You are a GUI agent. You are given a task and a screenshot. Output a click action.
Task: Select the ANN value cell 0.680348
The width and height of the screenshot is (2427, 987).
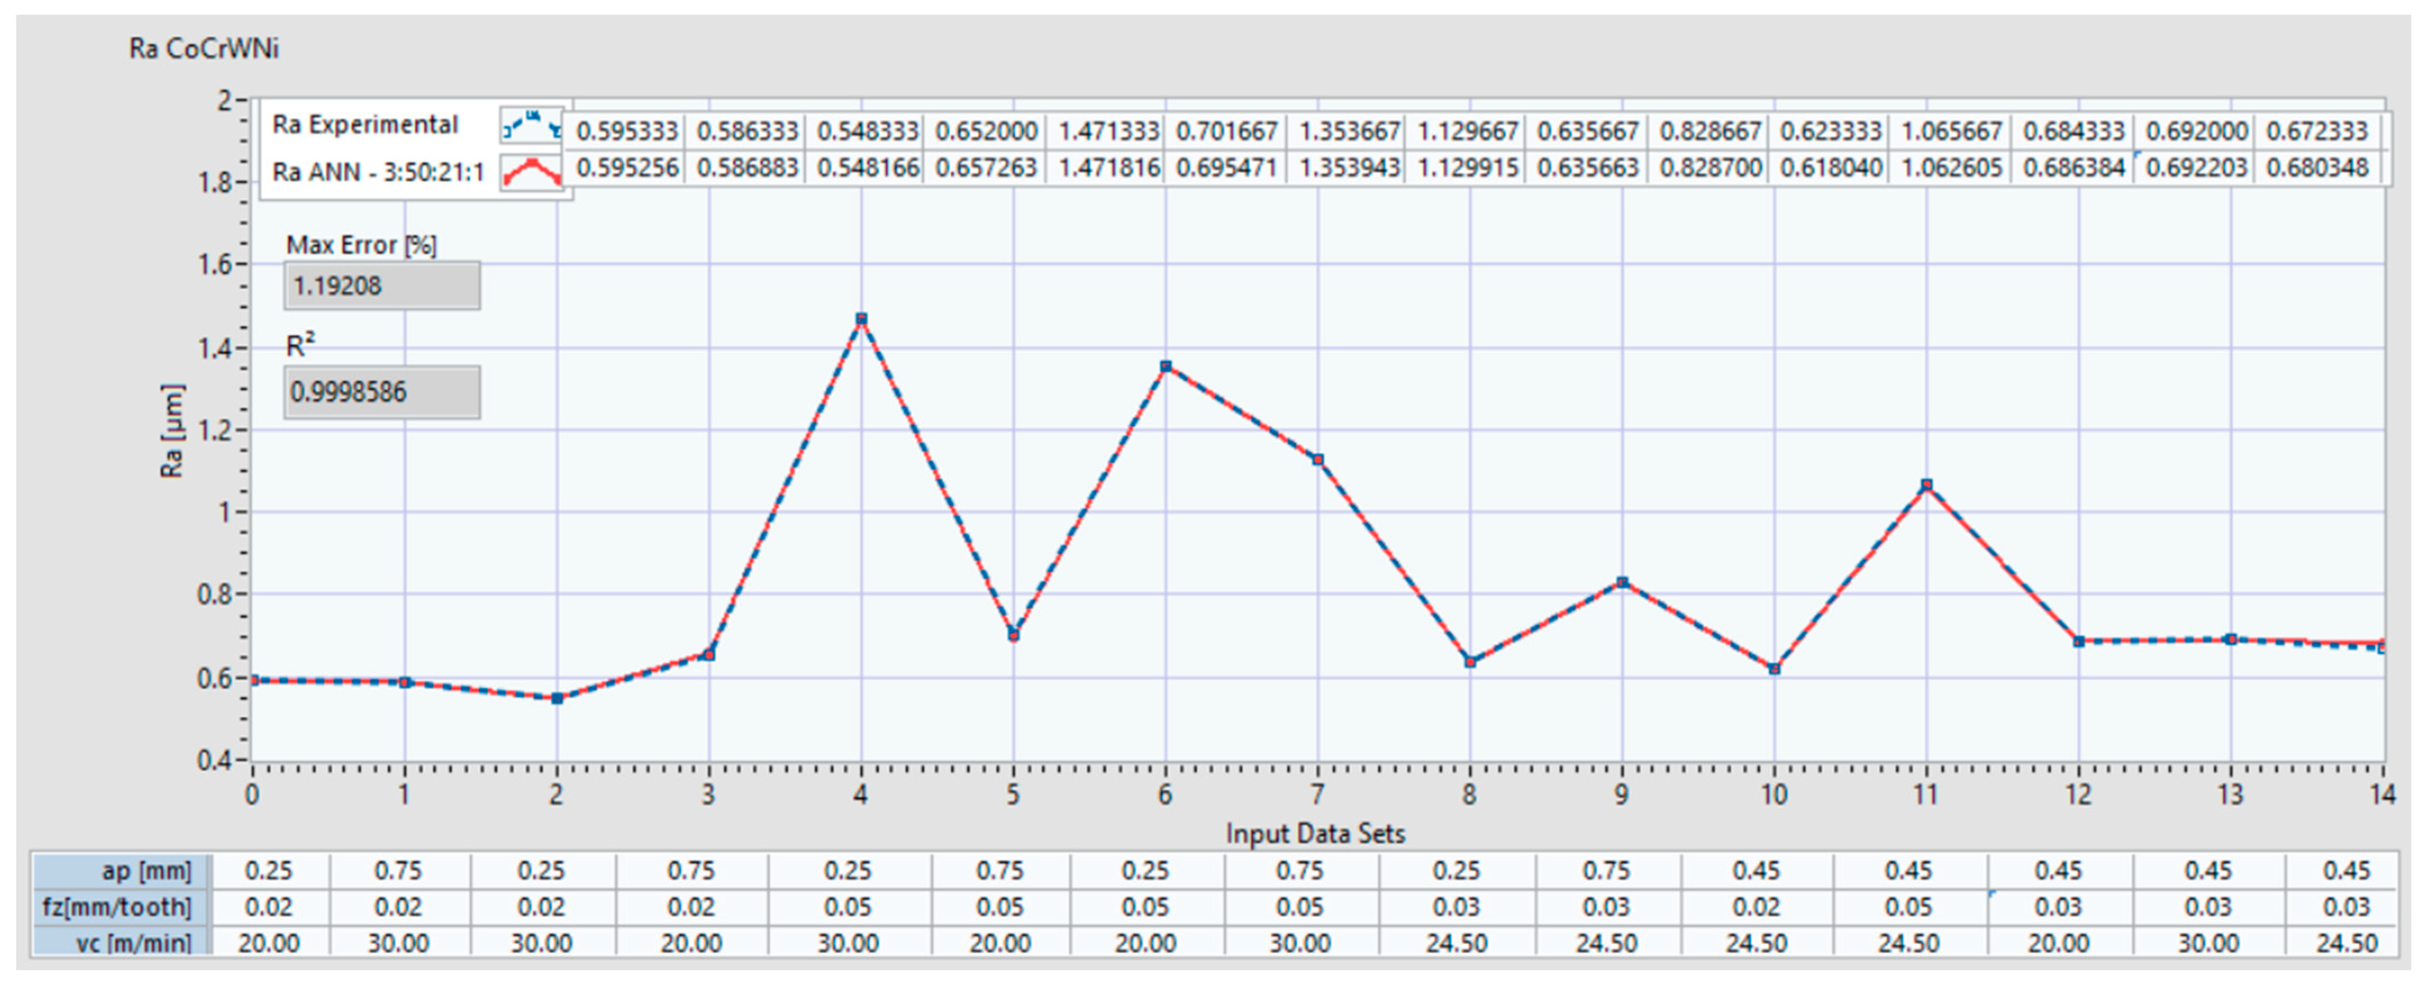2317,168
